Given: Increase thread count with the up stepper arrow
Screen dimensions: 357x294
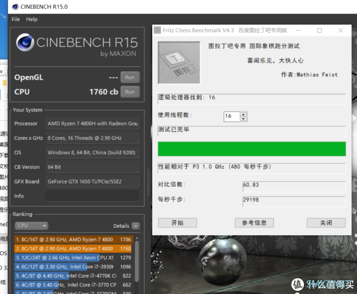Looking at the screenshot, I should click(x=244, y=115).
